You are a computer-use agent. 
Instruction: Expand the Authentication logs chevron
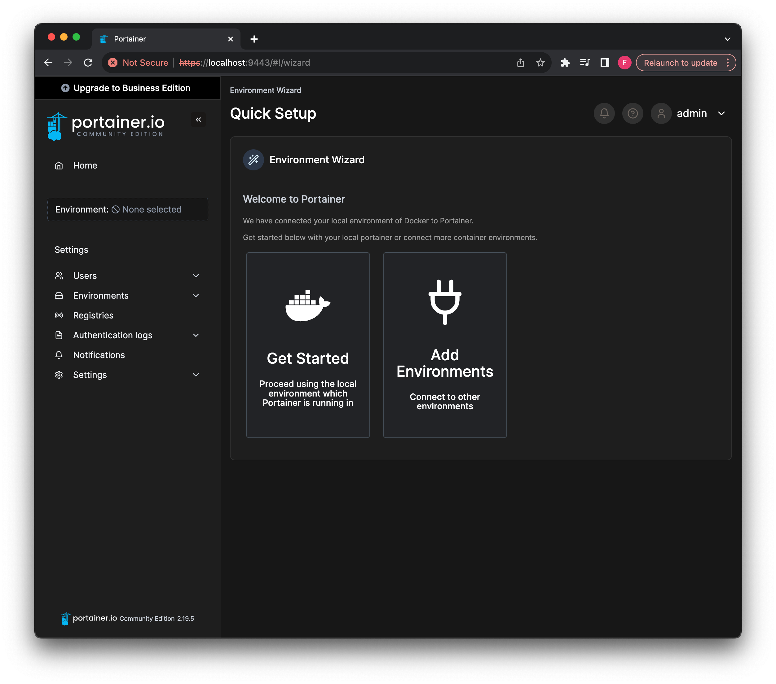click(196, 335)
